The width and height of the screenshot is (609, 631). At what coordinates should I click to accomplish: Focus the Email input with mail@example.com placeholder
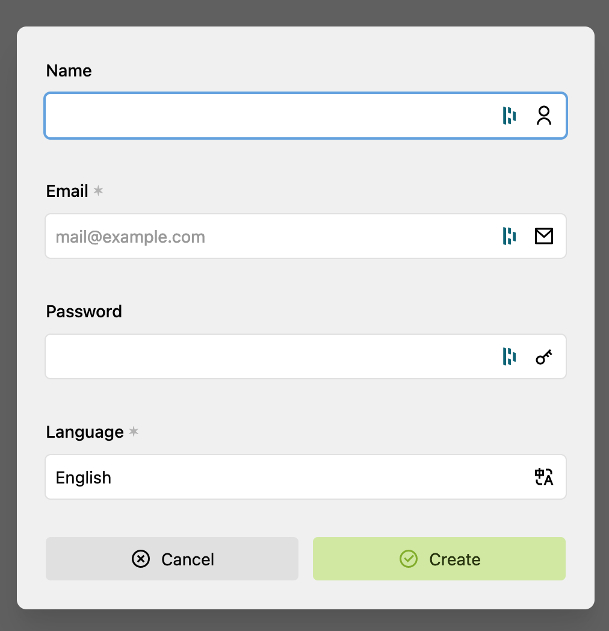271,236
